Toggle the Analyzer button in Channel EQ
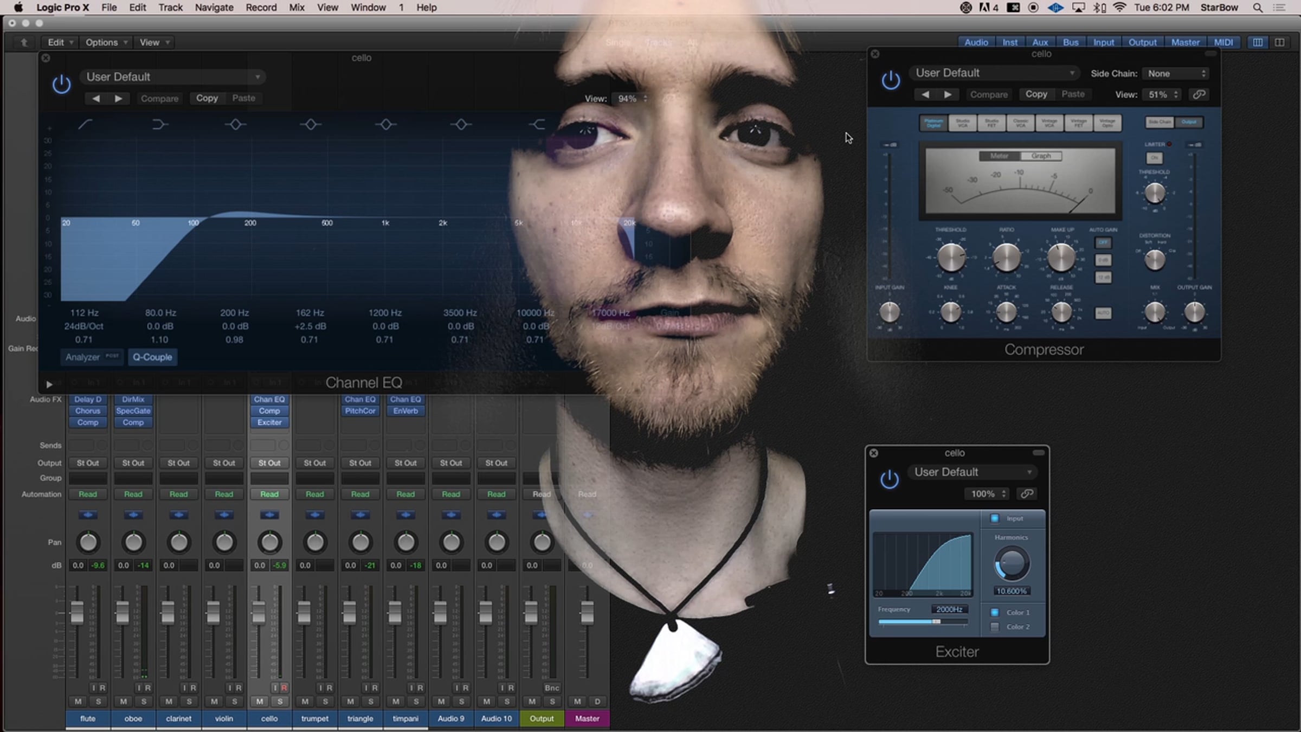The width and height of the screenshot is (1301, 732). point(92,357)
